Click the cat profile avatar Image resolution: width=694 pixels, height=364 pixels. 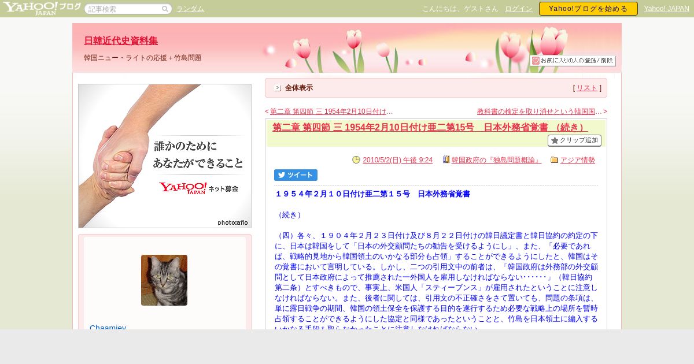click(164, 280)
